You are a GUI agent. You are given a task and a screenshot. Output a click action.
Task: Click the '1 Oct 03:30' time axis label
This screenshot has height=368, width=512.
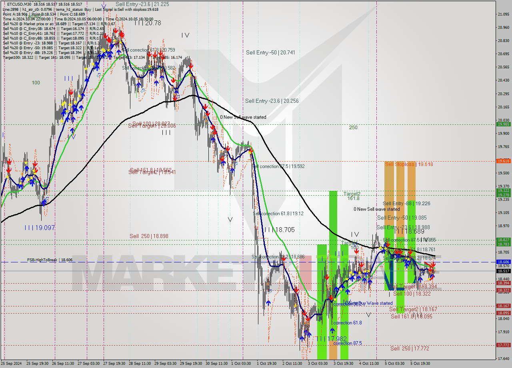(241, 364)
